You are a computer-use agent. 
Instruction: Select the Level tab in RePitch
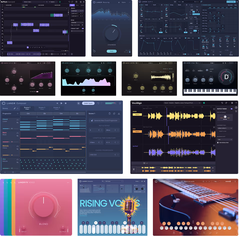[x=77, y=5]
